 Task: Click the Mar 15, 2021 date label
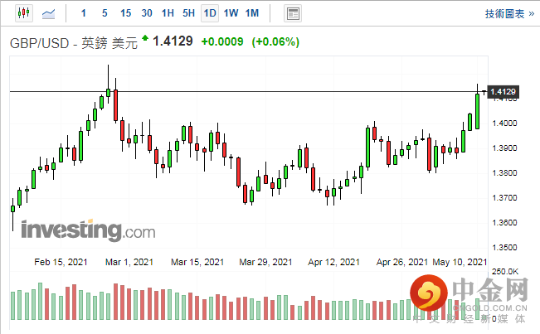(197, 262)
